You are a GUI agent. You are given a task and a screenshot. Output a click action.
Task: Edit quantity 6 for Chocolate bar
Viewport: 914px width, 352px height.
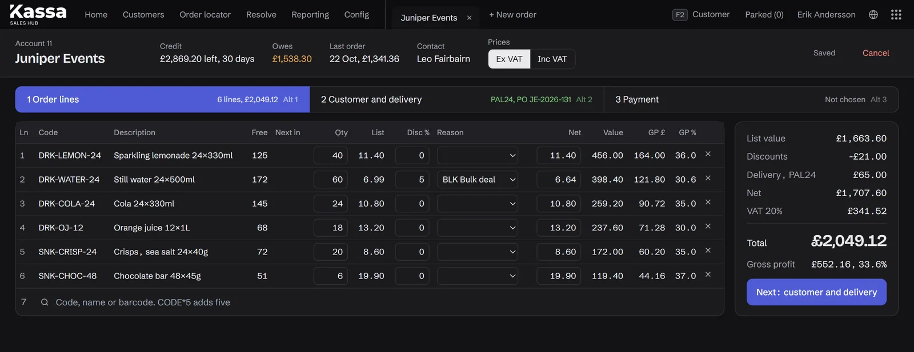[x=330, y=276]
